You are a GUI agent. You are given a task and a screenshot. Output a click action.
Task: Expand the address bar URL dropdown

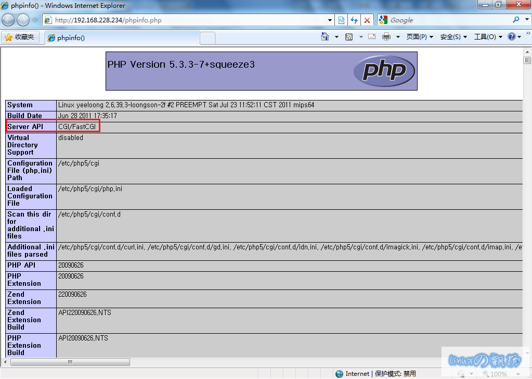330,20
